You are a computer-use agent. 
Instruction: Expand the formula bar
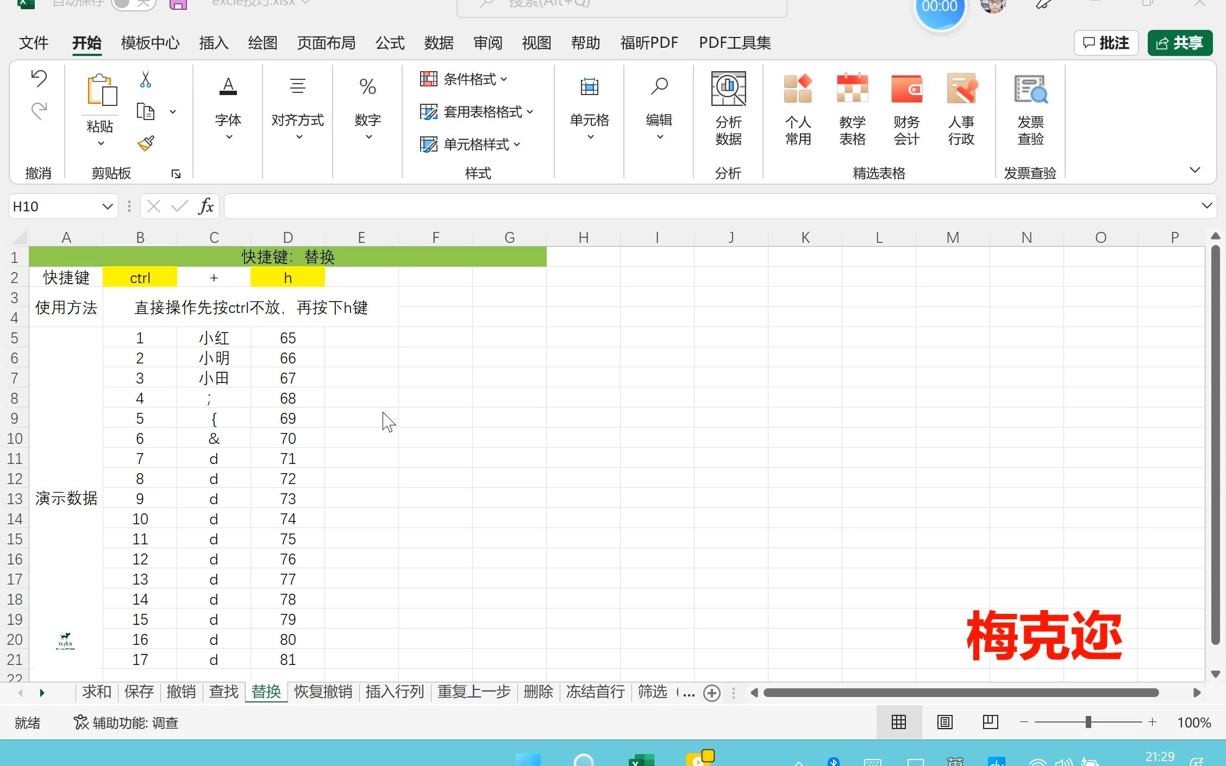pos(1206,205)
